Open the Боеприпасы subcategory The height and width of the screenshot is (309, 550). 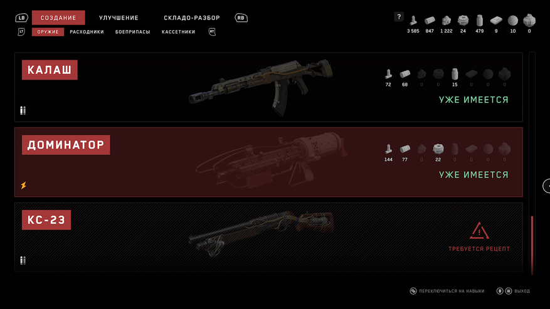[x=132, y=32]
